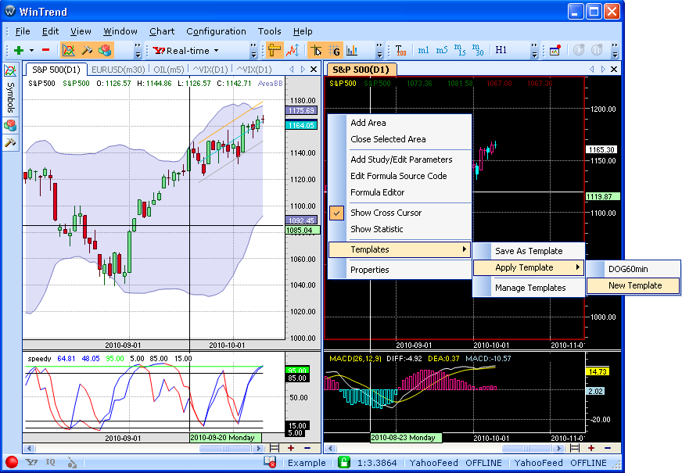Toggle the grid G icon

coord(334,51)
